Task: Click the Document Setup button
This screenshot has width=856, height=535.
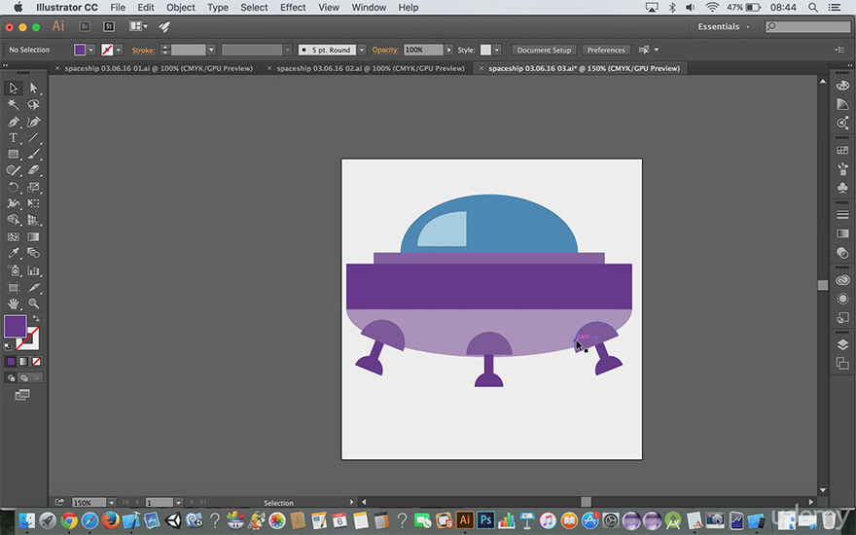Action: (x=544, y=50)
